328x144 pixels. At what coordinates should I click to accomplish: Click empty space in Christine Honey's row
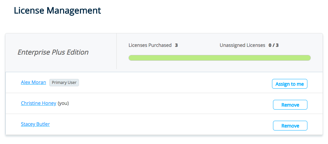point(169,104)
